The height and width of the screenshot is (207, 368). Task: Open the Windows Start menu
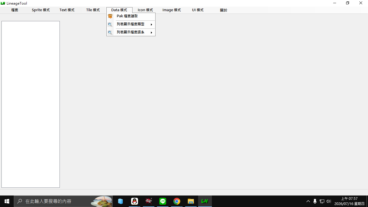pyautogui.click(x=7, y=201)
